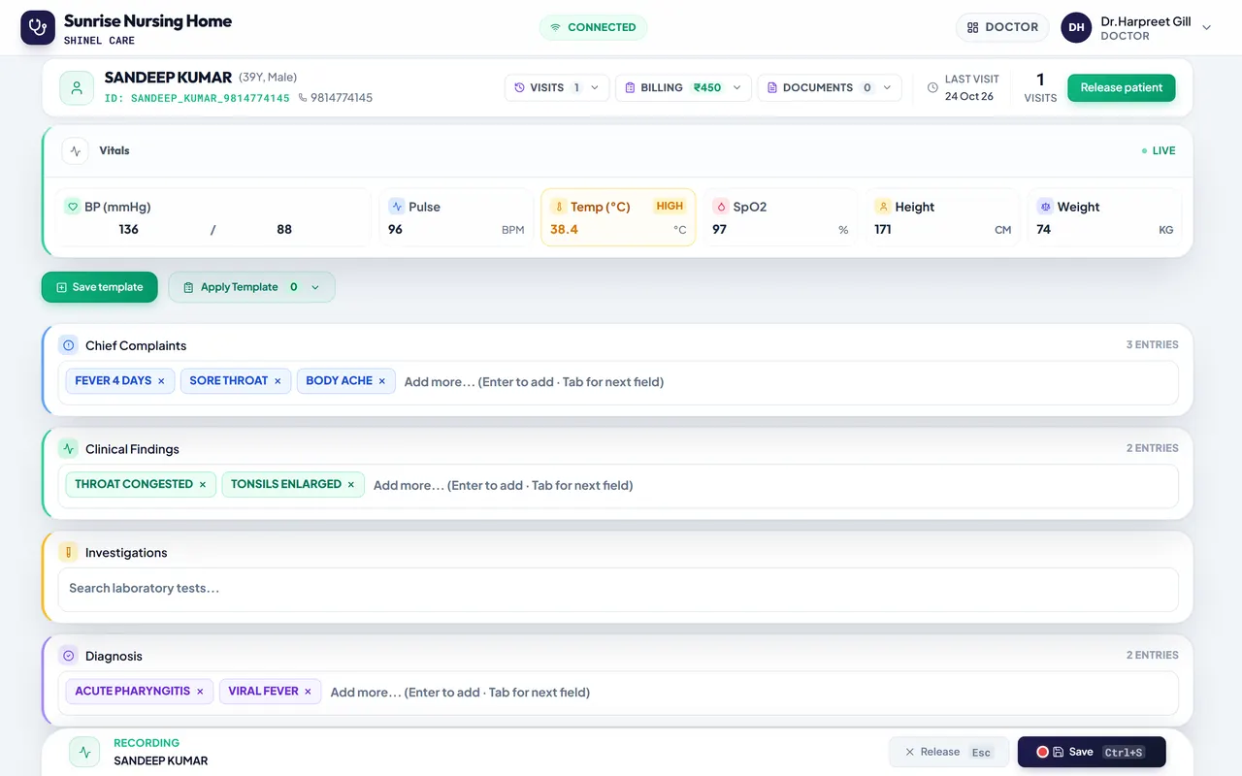The width and height of the screenshot is (1242, 776).
Task: Click the CONNECTED status badge
Action: pyautogui.click(x=593, y=27)
